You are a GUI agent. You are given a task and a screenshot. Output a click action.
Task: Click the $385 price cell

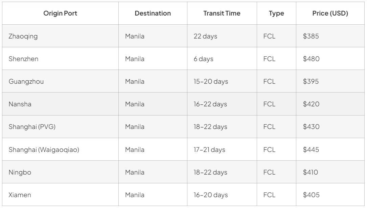tap(311, 36)
